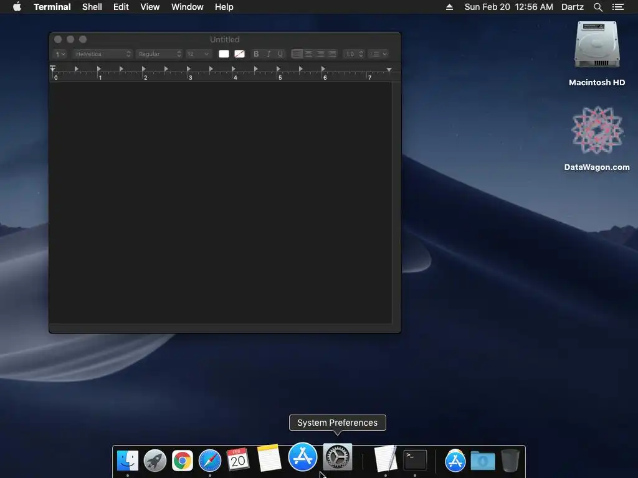Open the Trash in the Dock
638x478 pixels.
point(510,461)
